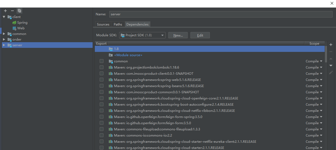
Task: Open scope dropdown for lombok
Action: coord(314,67)
